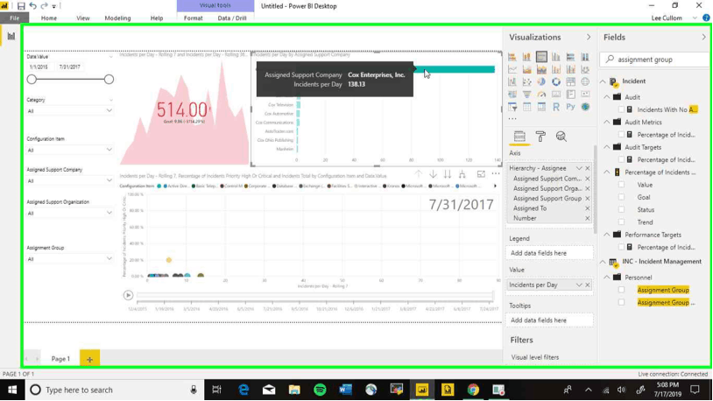
Task: Select the Stacked column chart visualization
Action: (x=526, y=57)
